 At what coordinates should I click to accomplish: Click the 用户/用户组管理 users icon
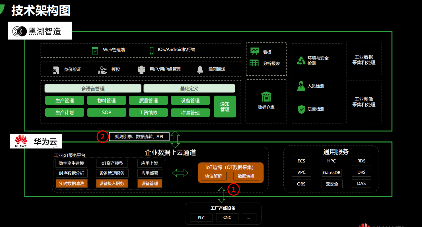(x=141, y=69)
